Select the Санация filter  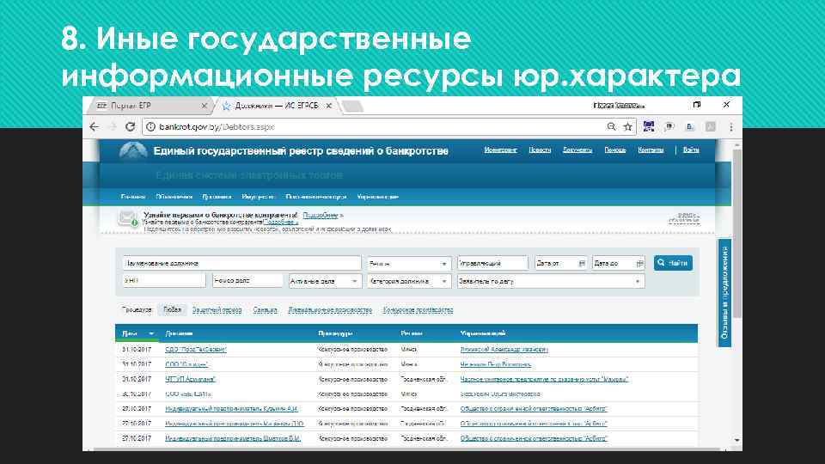(x=266, y=310)
